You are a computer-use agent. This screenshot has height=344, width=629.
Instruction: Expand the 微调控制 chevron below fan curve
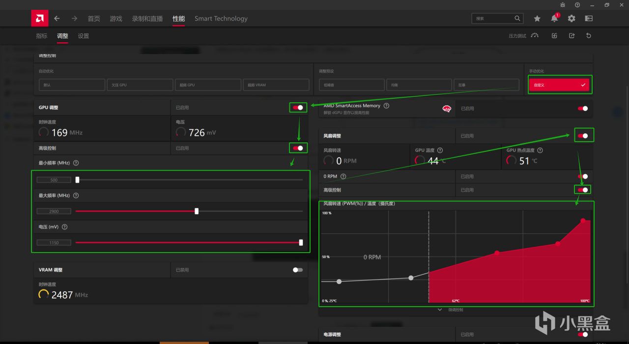[440, 310]
